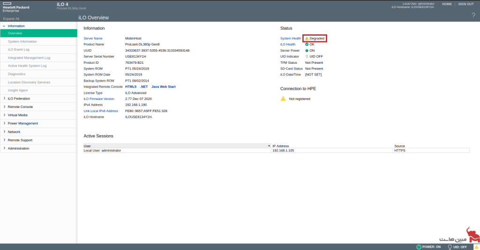The height and width of the screenshot is (250, 480).
Task: Click the Degraded warning icon beside System Health
Action: [307, 38]
